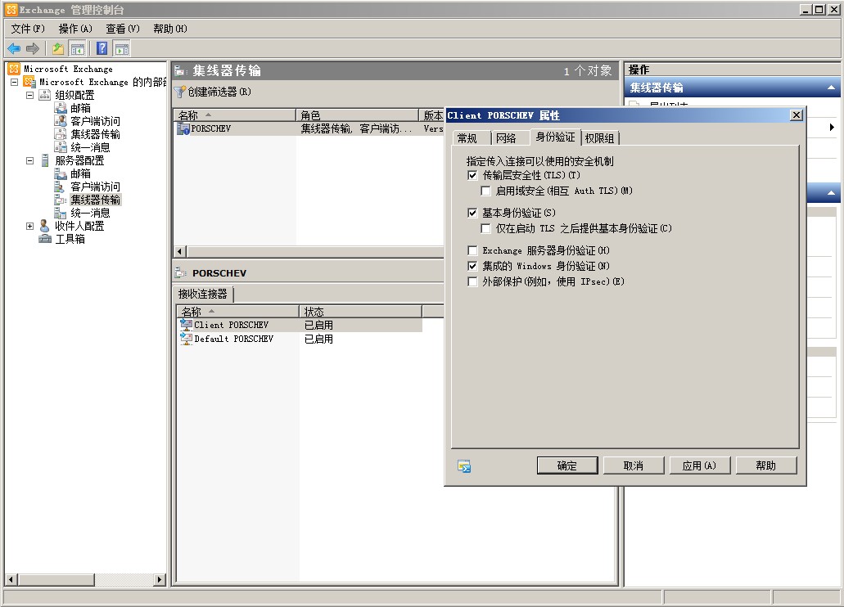The width and height of the screenshot is (844, 607).
Task: Click the 服务器配置 server icon
Action: click(45, 160)
